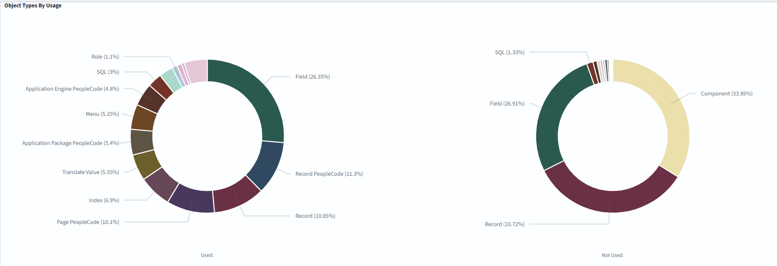This screenshot has height=266, width=777.
Task: Select the Field slice in the Not Used chart
Action: 552,112
